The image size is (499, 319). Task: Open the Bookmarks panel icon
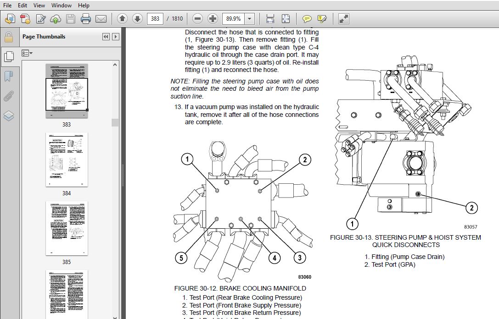[9, 76]
